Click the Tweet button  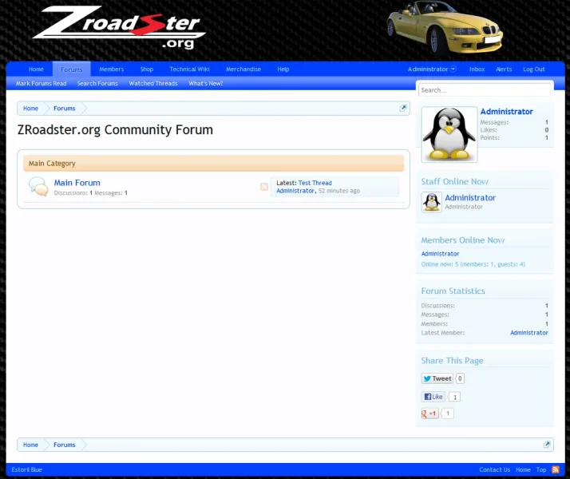pos(437,378)
